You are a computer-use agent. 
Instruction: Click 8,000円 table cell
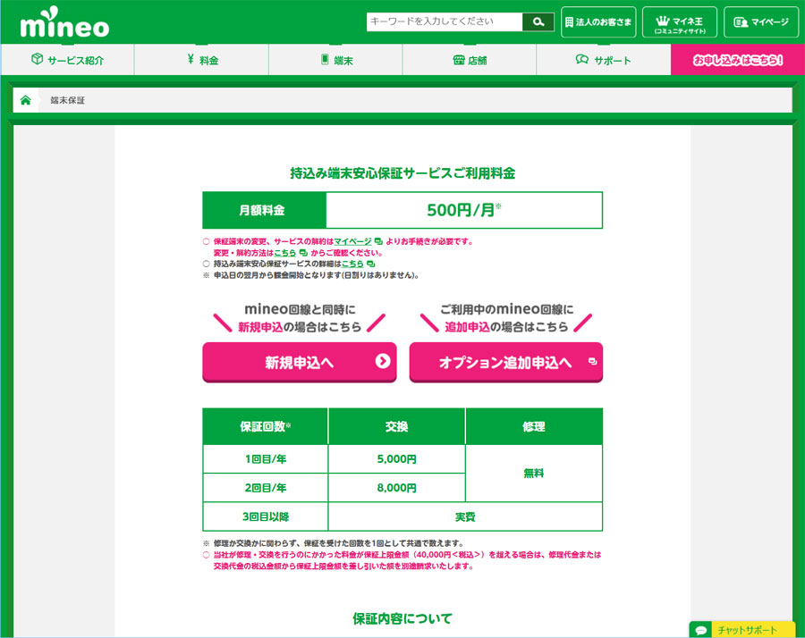(x=396, y=488)
